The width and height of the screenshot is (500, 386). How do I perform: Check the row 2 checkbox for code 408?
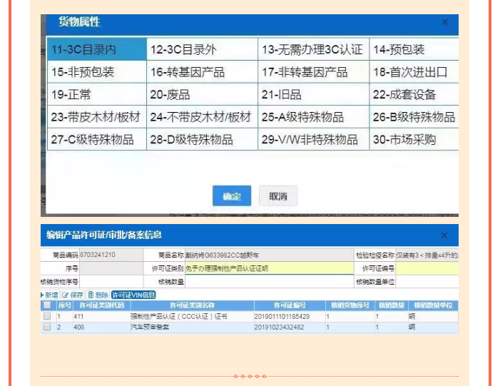pyautogui.click(x=47, y=327)
